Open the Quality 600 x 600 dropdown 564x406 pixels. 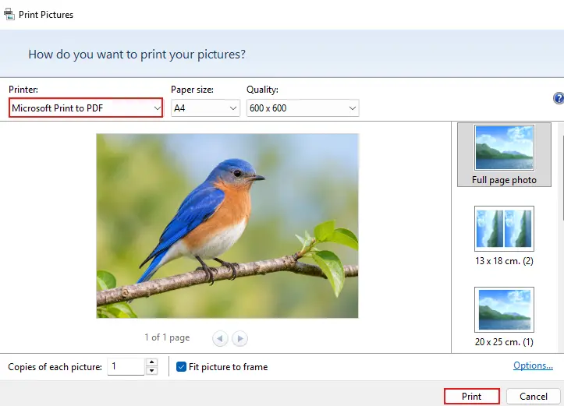coord(303,108)
